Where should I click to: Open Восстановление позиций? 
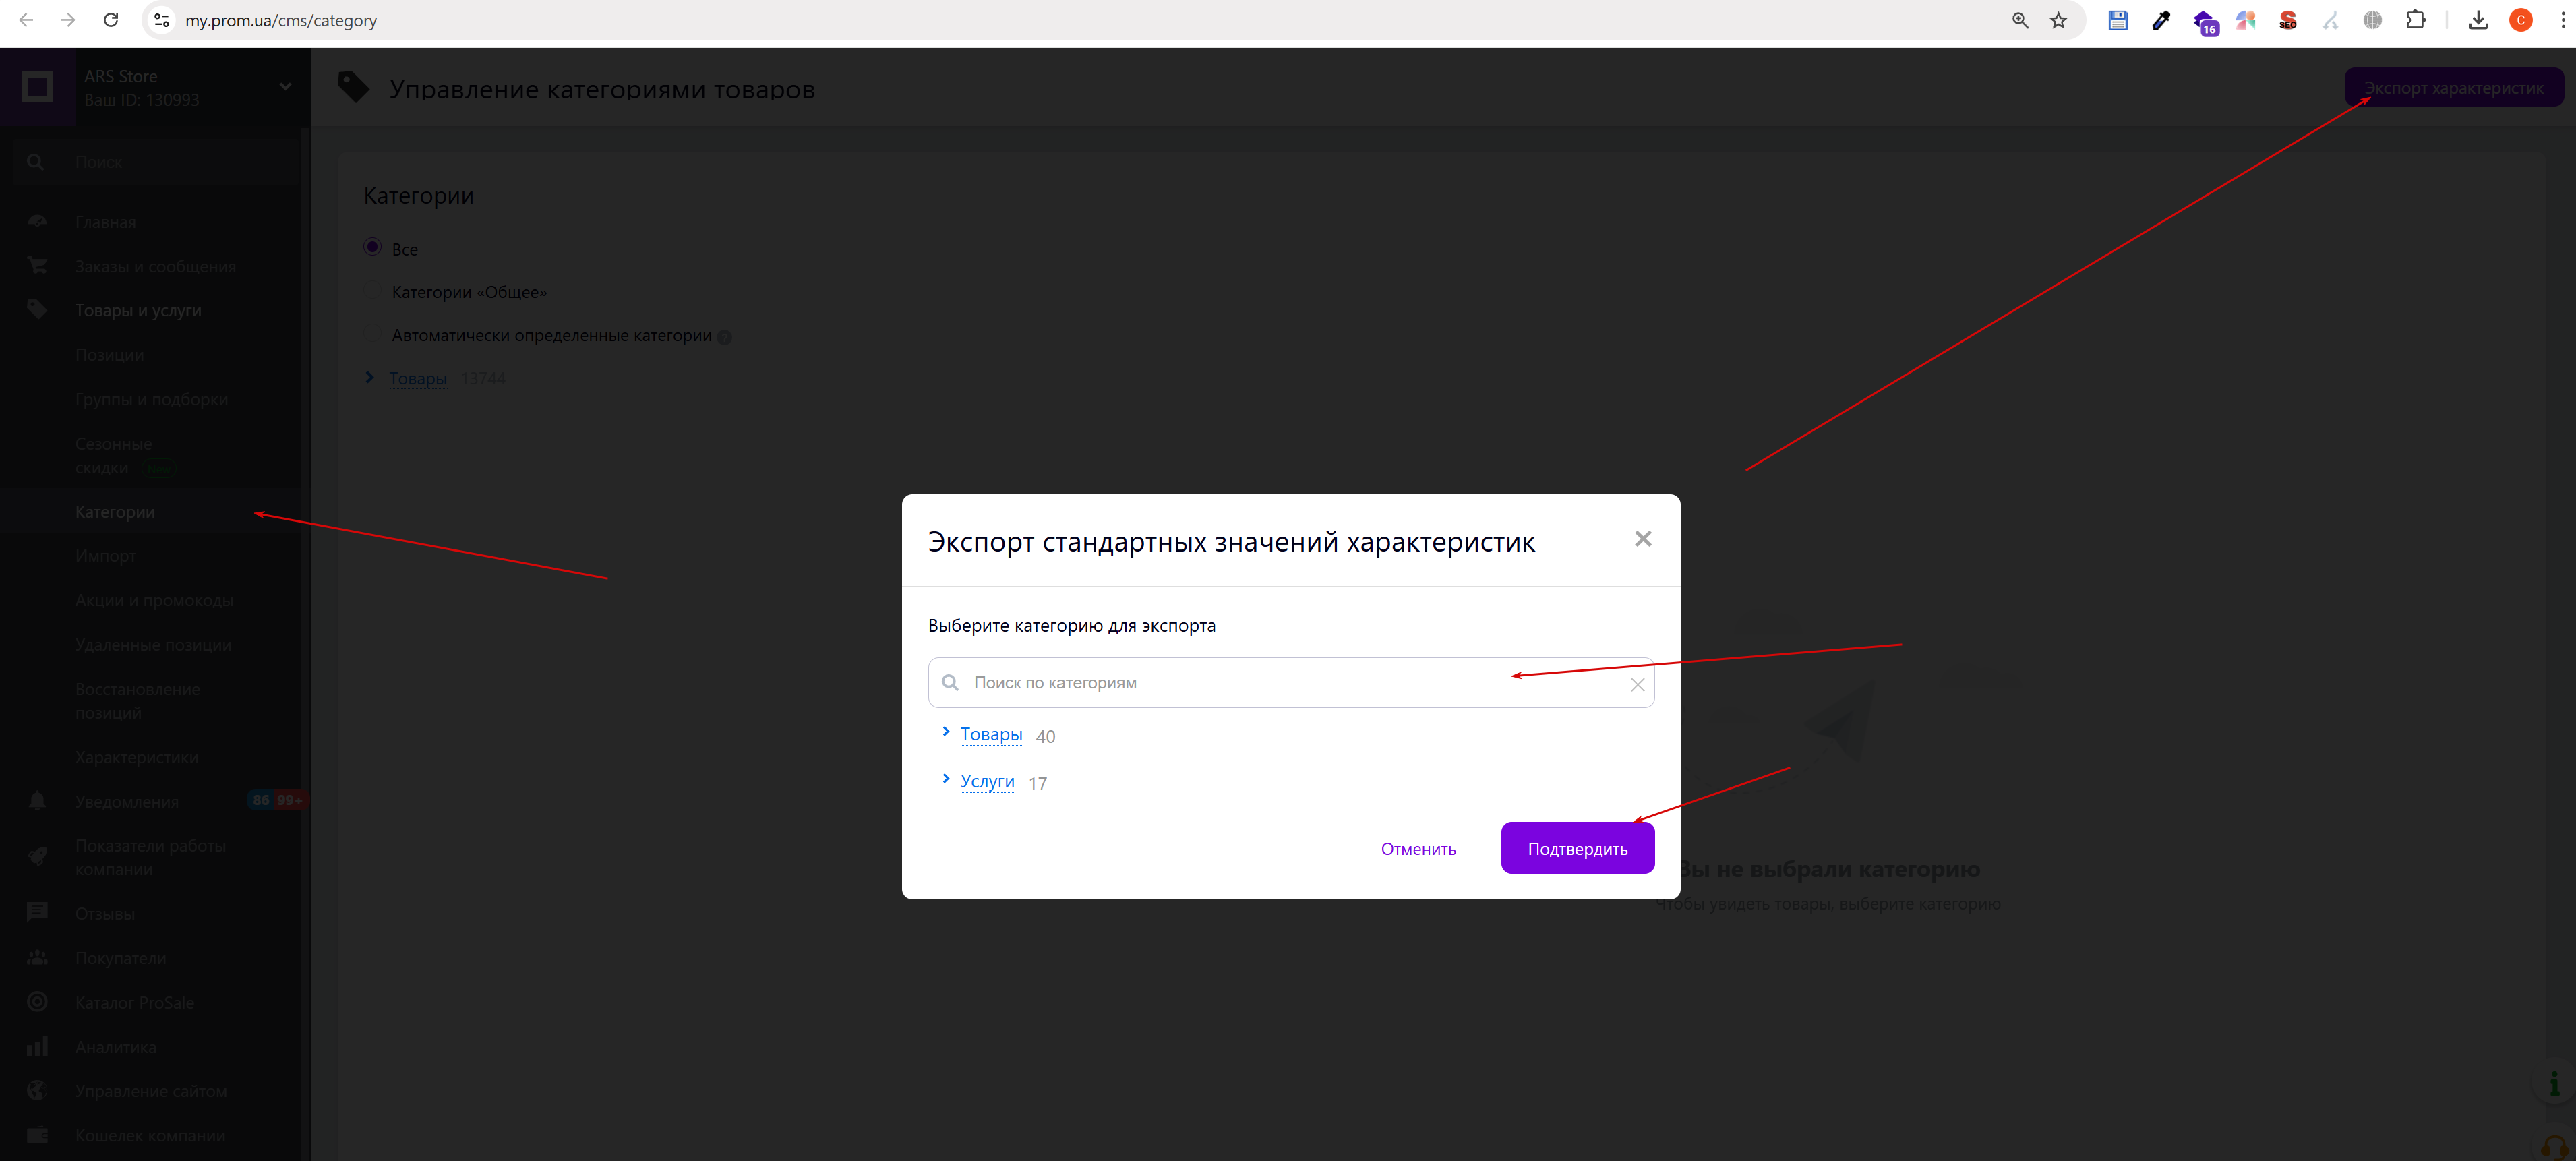click(x=137, y=701)
